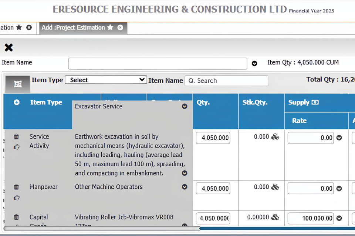Viewport: 355px width, 236px height.
Task: Click the pointing-hand icon in Manpower row
Action: coord(17,198)
